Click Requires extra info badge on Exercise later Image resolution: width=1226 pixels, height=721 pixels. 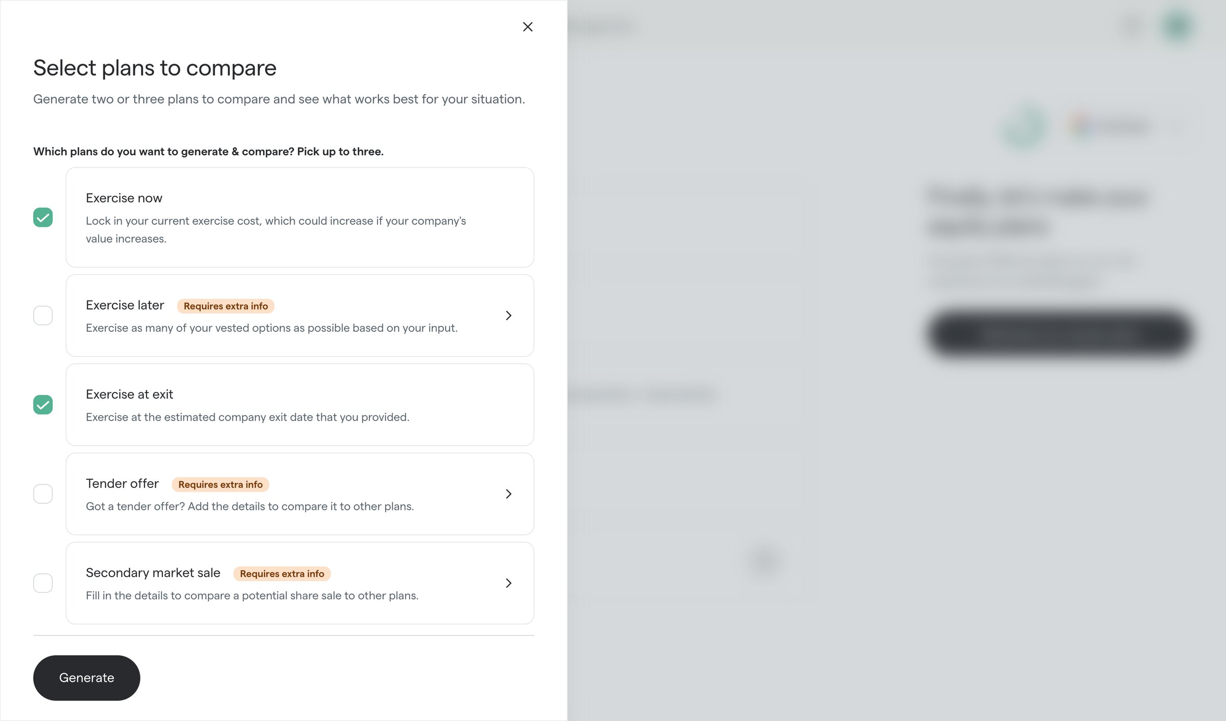(226, 306)
